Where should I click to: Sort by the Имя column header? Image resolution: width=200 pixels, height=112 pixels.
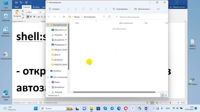point(77,23)
